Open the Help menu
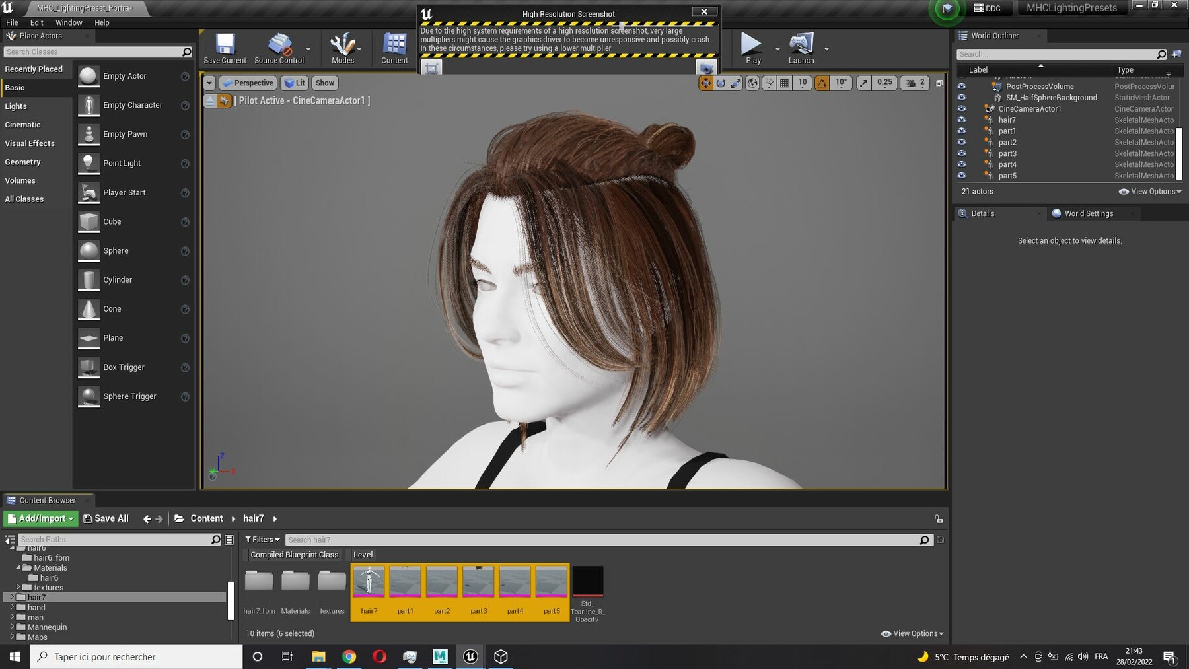Screen dimensions: 1189x669 [102, 22]
